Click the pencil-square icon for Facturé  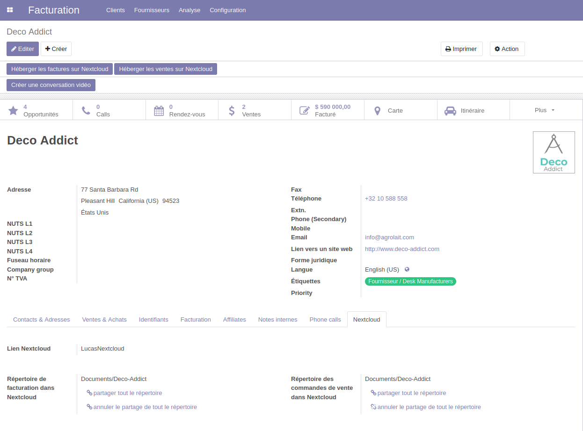[x=305, y=111]
